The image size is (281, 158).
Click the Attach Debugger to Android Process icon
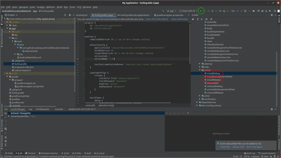tap(224, 11)
